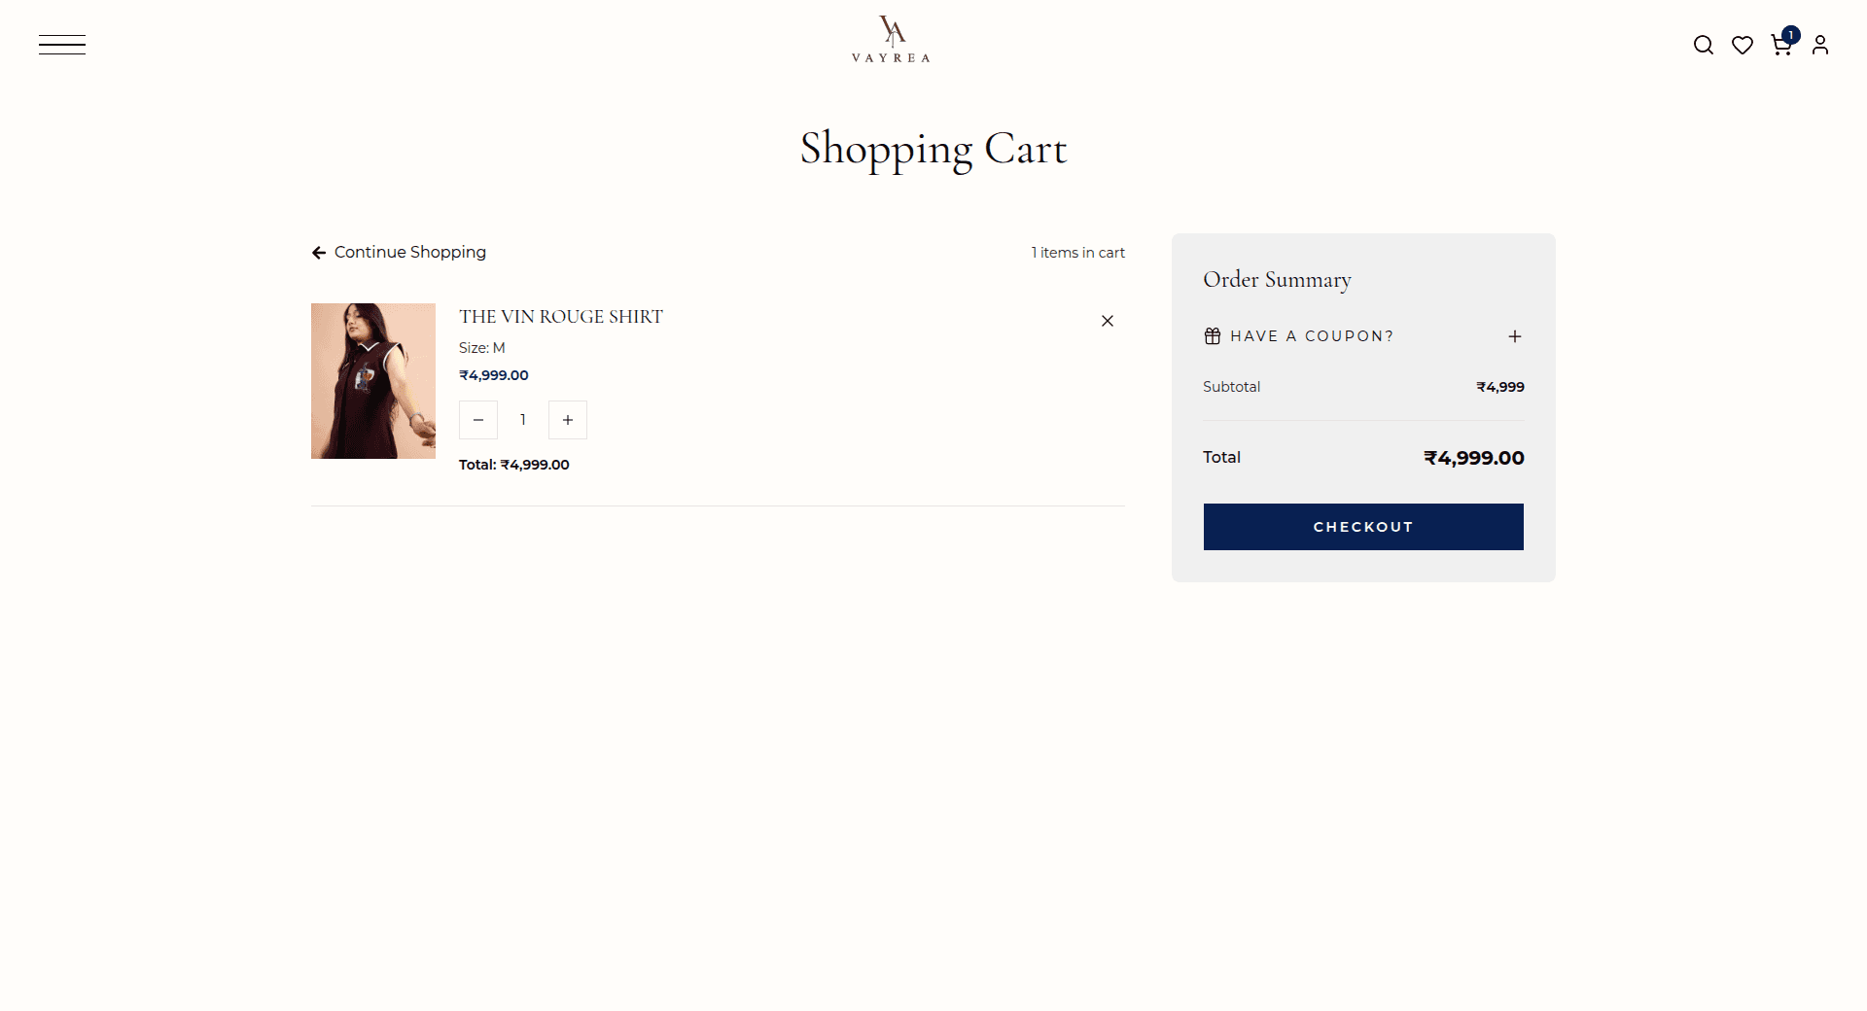
Task: Open the user account icon
Action: coord(1820,45)
